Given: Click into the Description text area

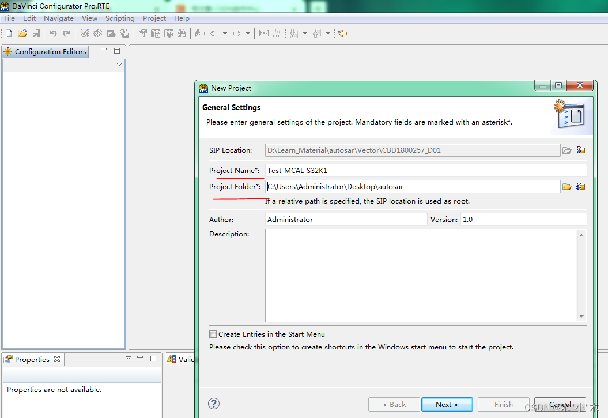Looking at the screenshot, I should [421, 276].
